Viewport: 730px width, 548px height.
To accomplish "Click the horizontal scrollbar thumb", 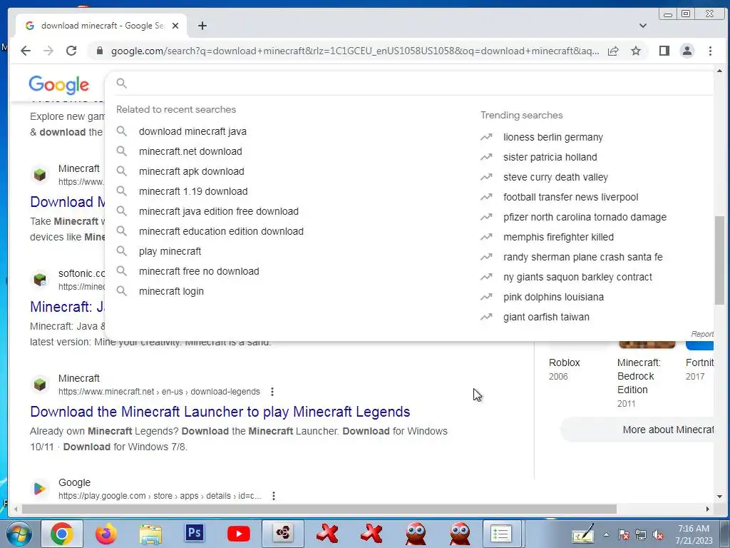I will [x=319, y=509].
